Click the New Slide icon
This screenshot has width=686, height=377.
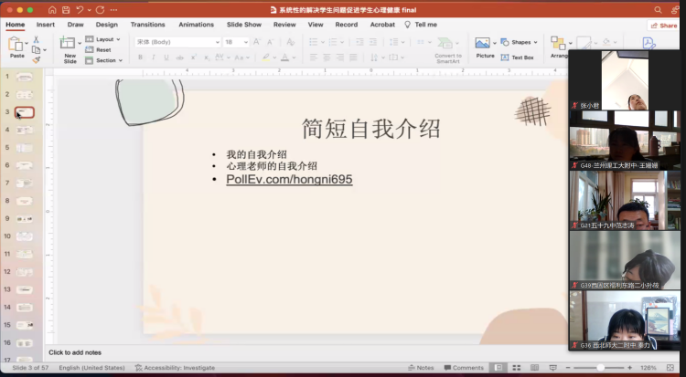[70, 46]
